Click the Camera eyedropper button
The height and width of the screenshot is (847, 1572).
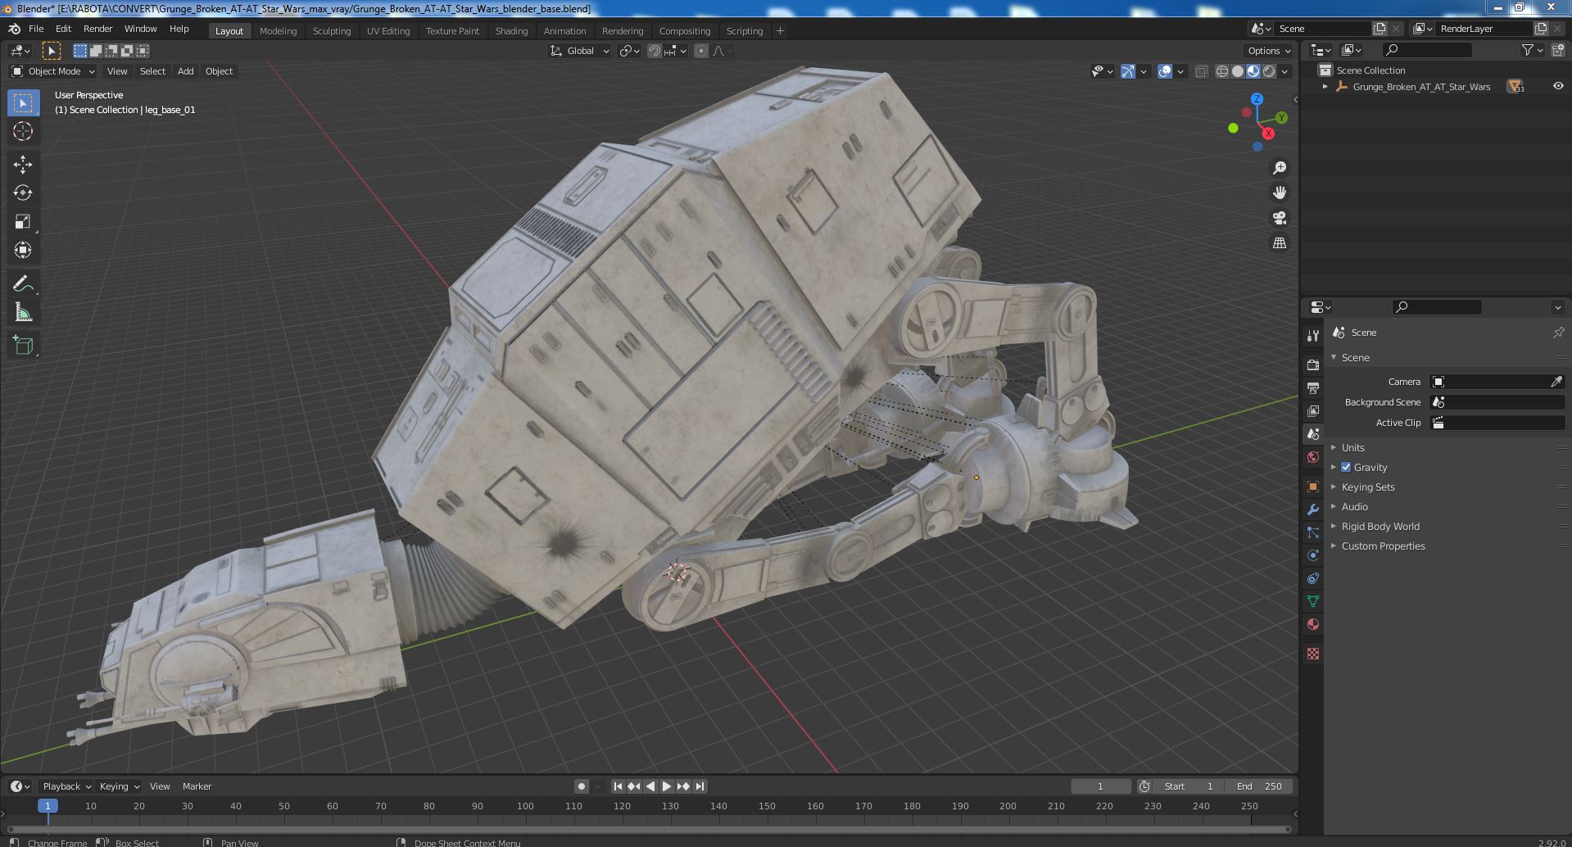1556,382
